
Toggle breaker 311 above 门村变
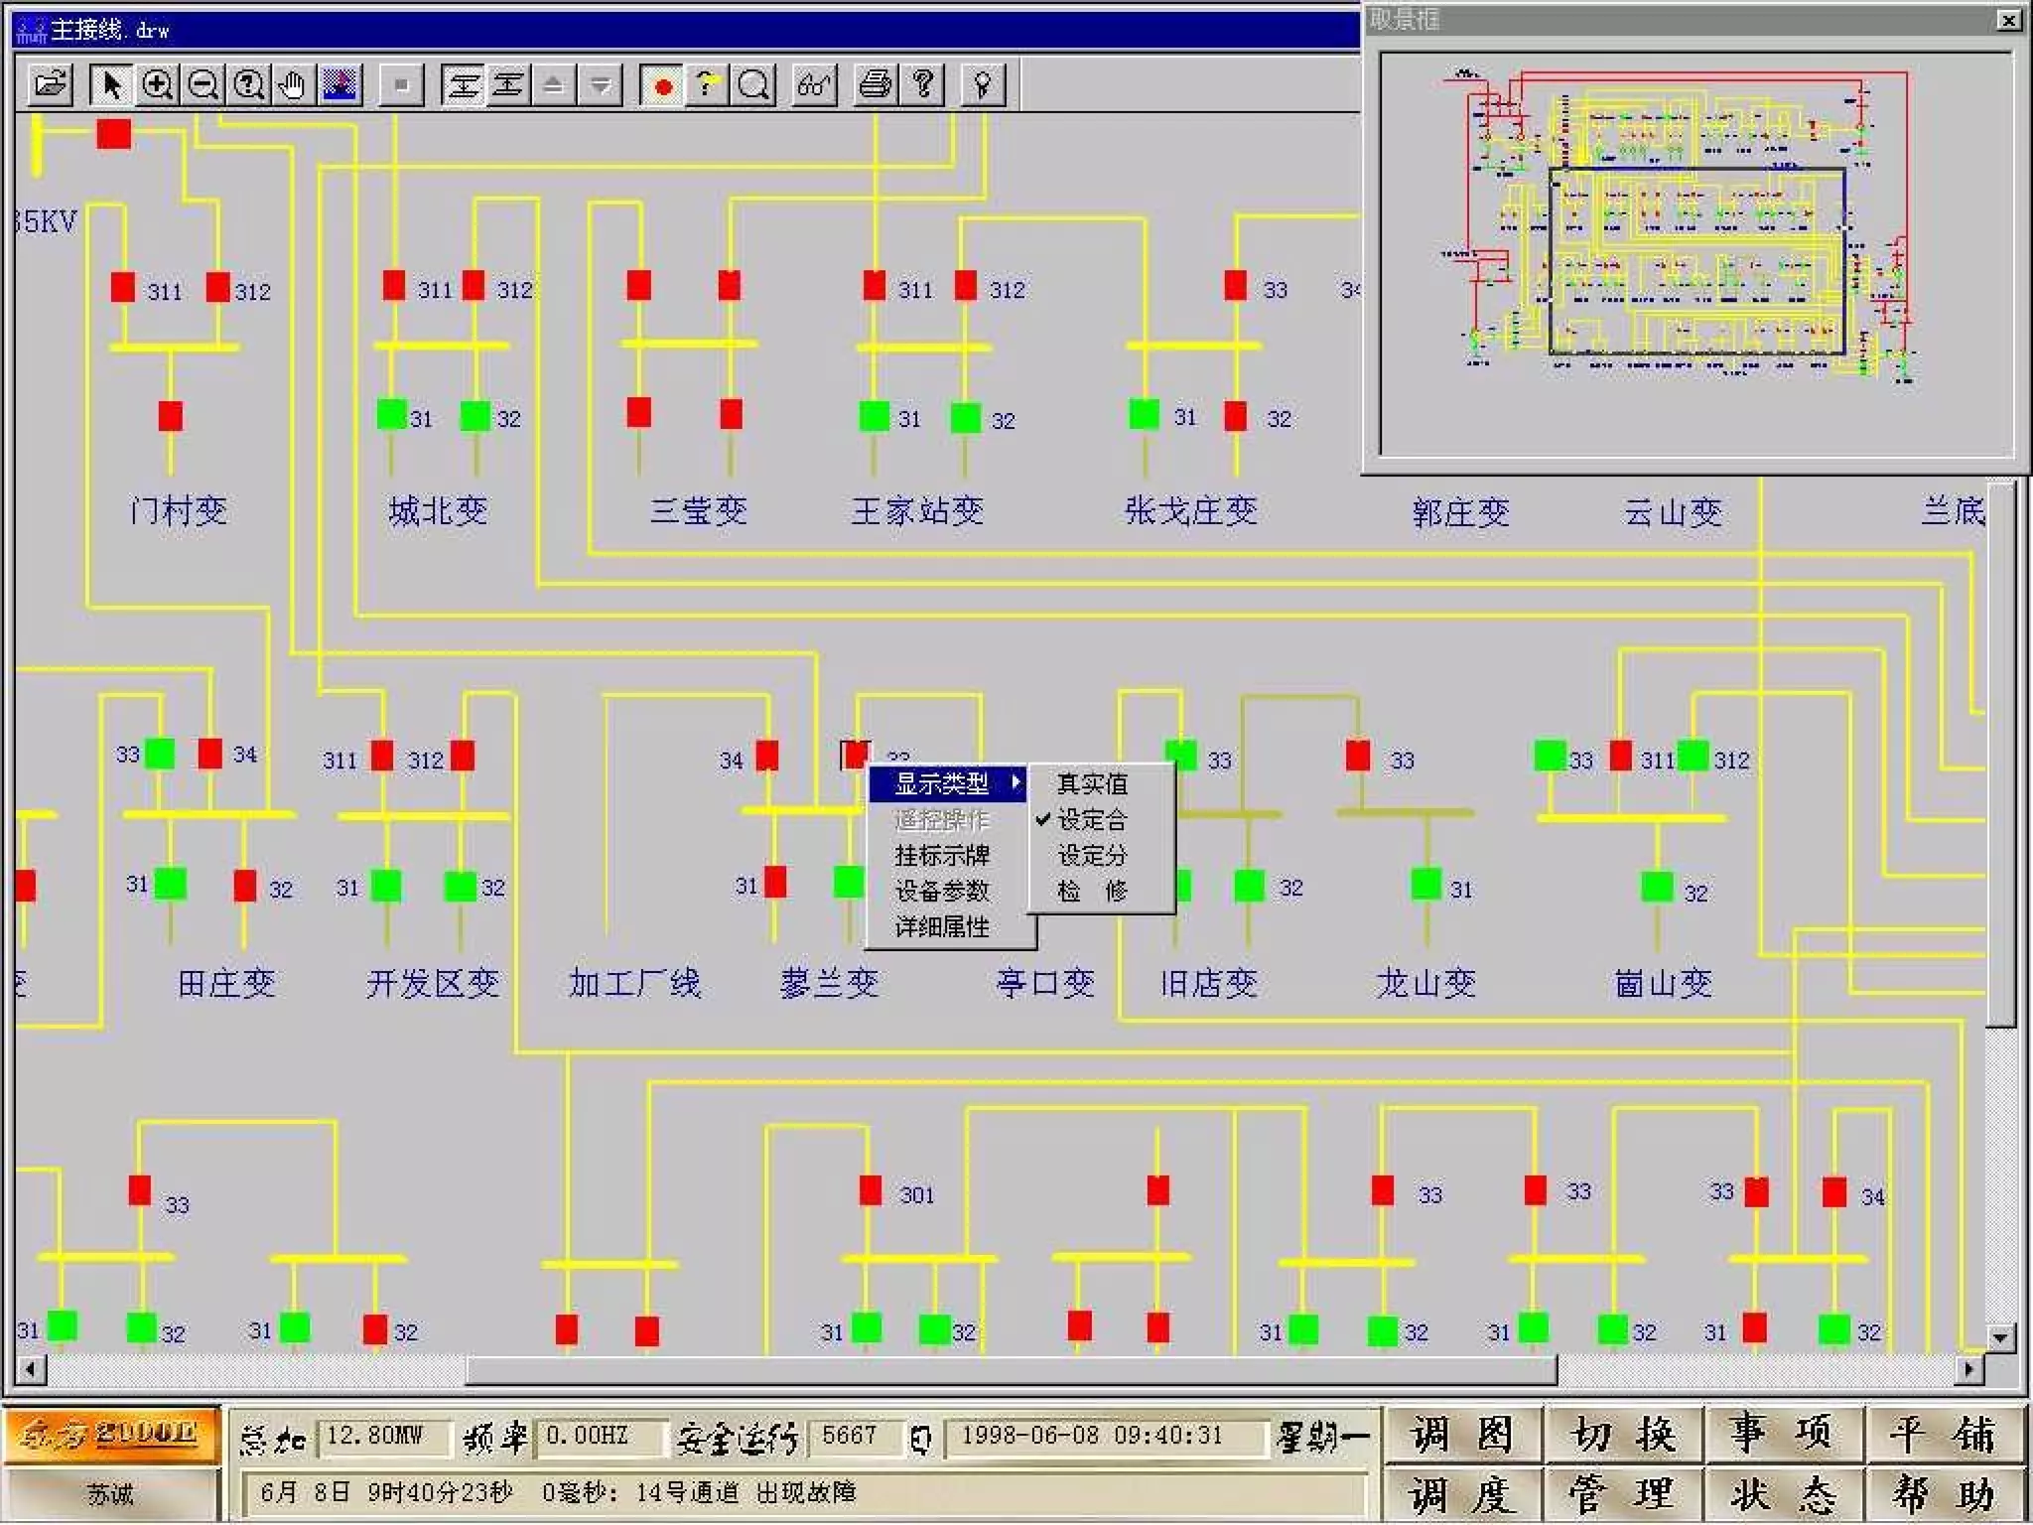pos(123,287)
